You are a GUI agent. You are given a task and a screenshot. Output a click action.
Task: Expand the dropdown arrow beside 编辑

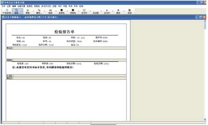pos(22,11)
